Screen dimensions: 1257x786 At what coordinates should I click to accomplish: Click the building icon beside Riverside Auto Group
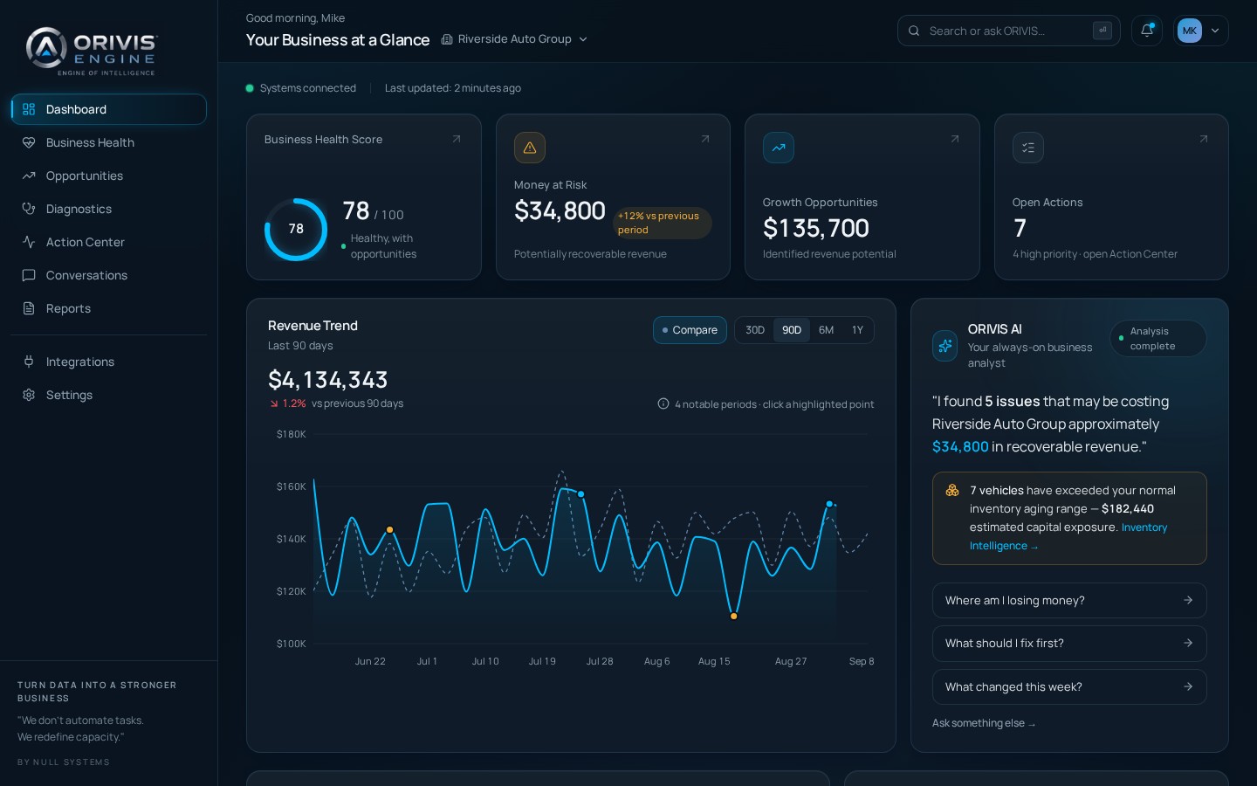pyautogui.click(x=447, y=39)
